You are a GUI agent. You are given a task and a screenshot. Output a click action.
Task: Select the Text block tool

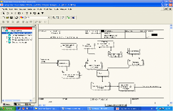pos(27,13)
